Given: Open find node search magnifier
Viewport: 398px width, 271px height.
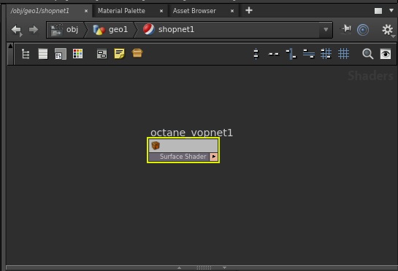Looking at the screenshot, I should tap(367, 54).
